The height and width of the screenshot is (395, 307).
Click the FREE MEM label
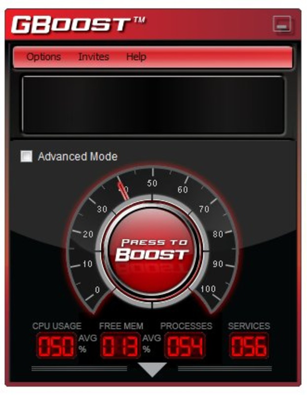pos(121,326)
